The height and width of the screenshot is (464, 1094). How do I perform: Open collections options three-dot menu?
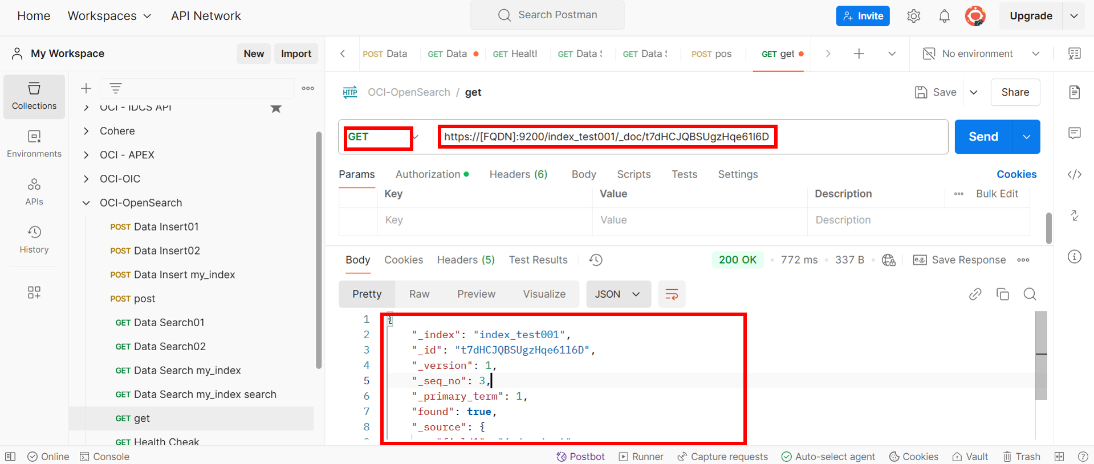308,88
